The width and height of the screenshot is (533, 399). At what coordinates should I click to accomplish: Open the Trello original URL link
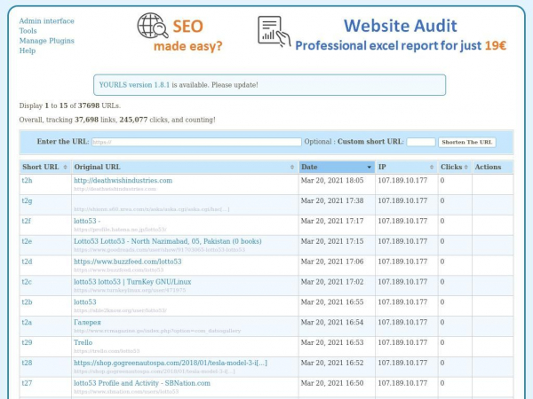(83, 342)
